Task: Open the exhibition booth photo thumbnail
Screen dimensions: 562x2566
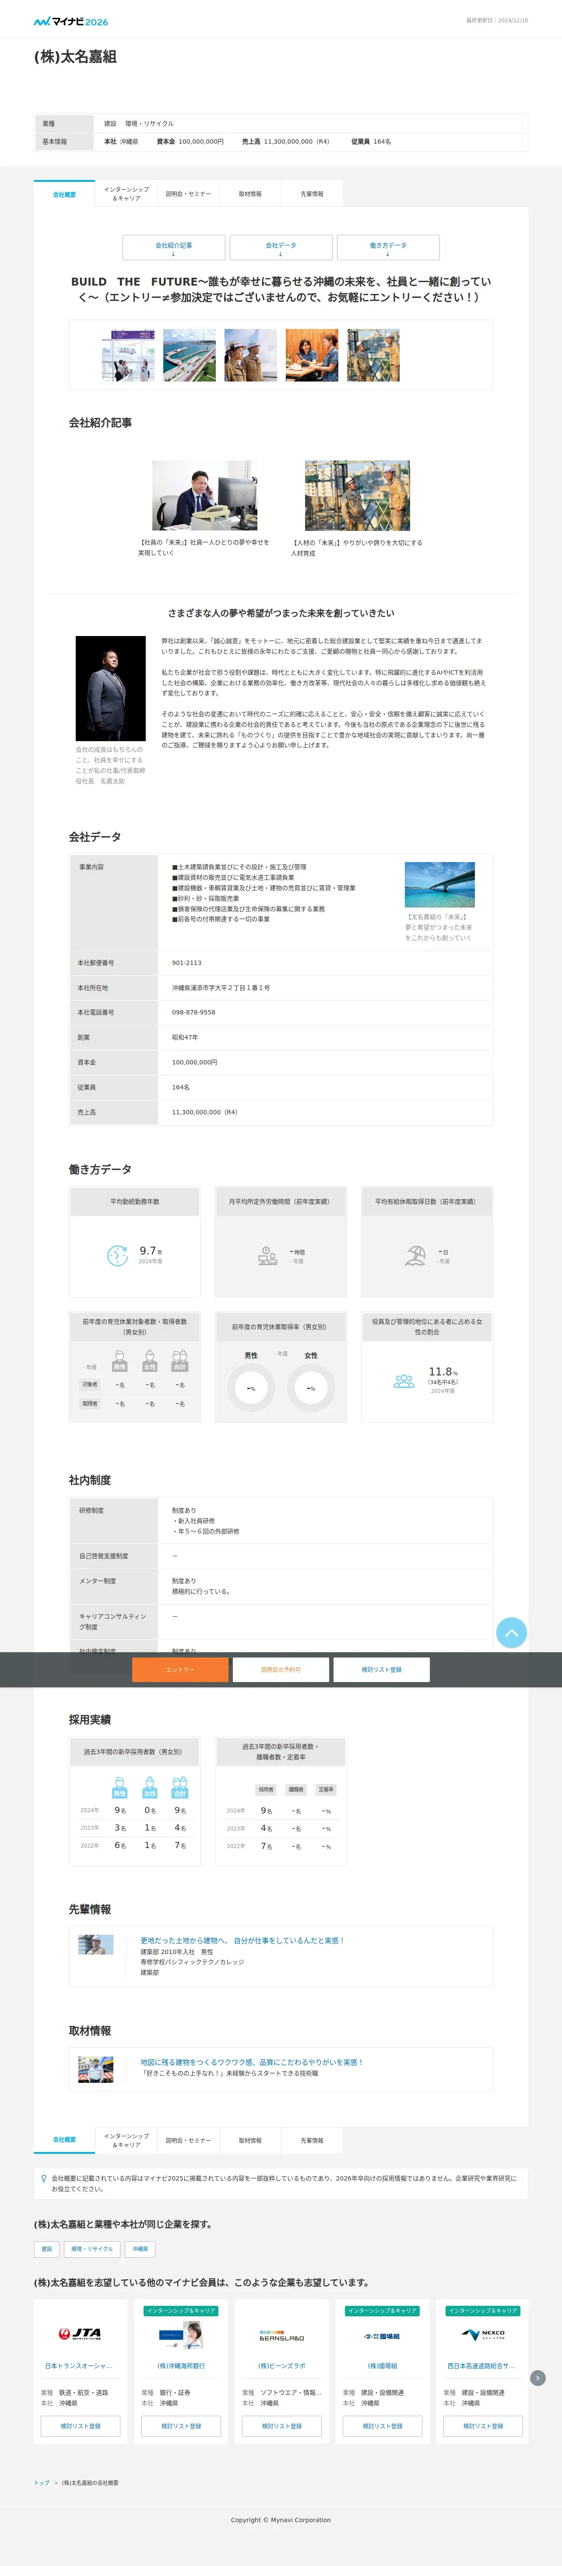Action: coord(128,356)
